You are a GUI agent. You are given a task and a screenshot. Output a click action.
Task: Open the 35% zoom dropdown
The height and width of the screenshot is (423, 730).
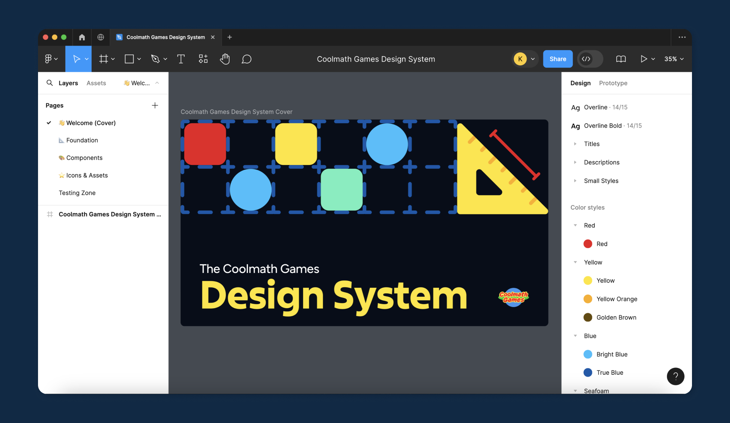pos(674,59)
